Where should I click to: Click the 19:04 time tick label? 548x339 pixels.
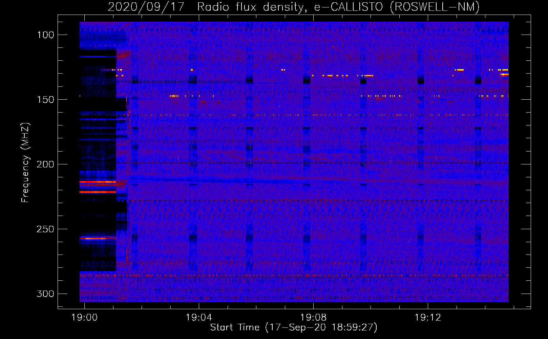[199, 317]
